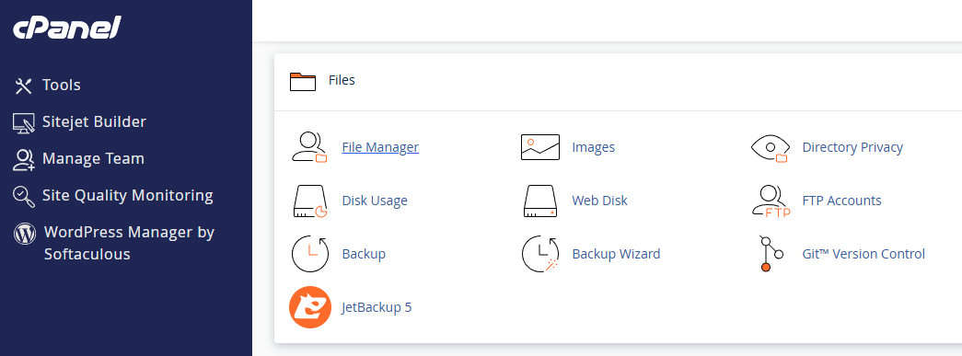Click the cPanel logo

click(67, 29)
